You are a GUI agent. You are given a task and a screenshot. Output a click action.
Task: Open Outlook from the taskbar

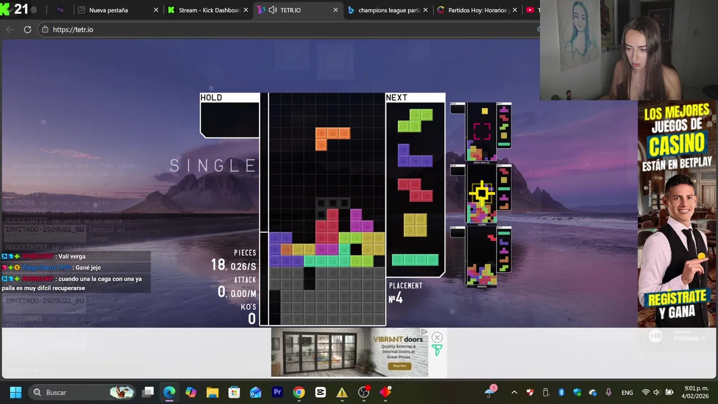click(x=256, y=392)
